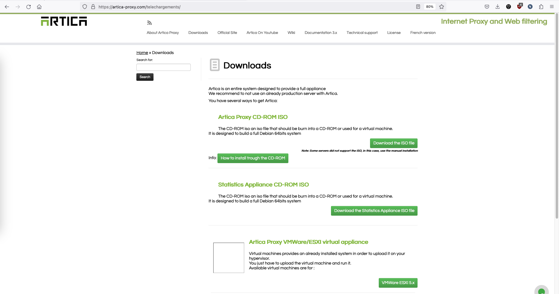This screenshot has width=559, height=294.
Task: Bookmark this page with the star icon
Action: pyautogui.click(x=441, y=7)
